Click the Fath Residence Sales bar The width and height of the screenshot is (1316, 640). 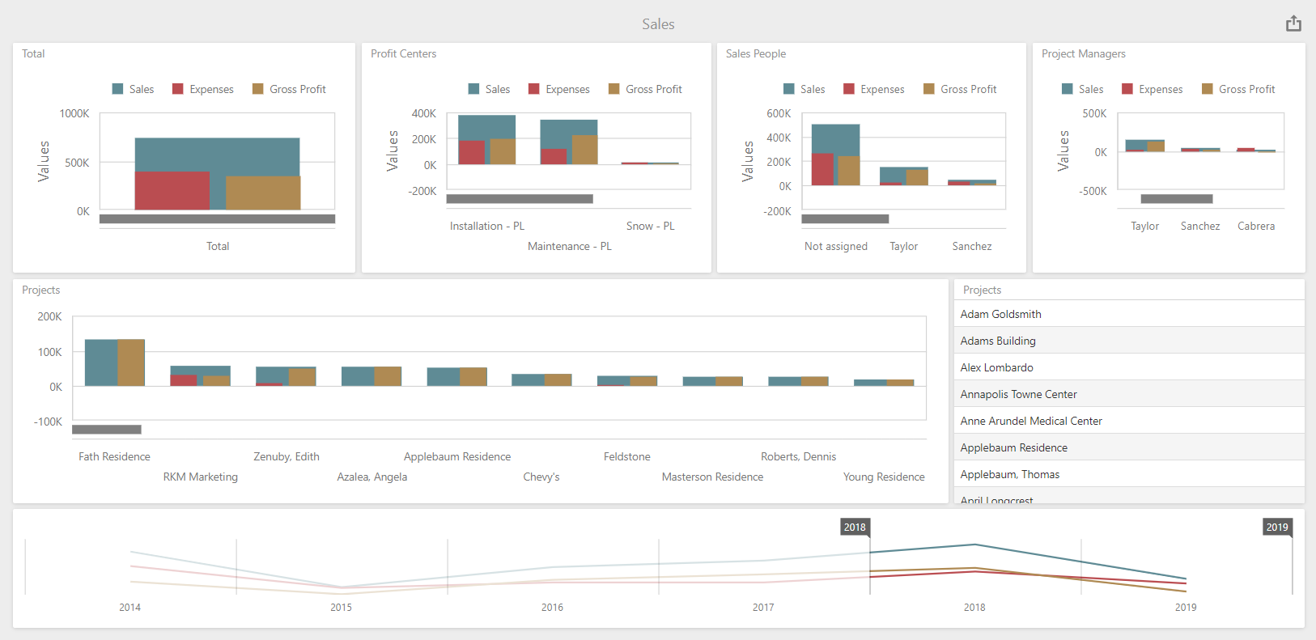(x=101, y=362)
